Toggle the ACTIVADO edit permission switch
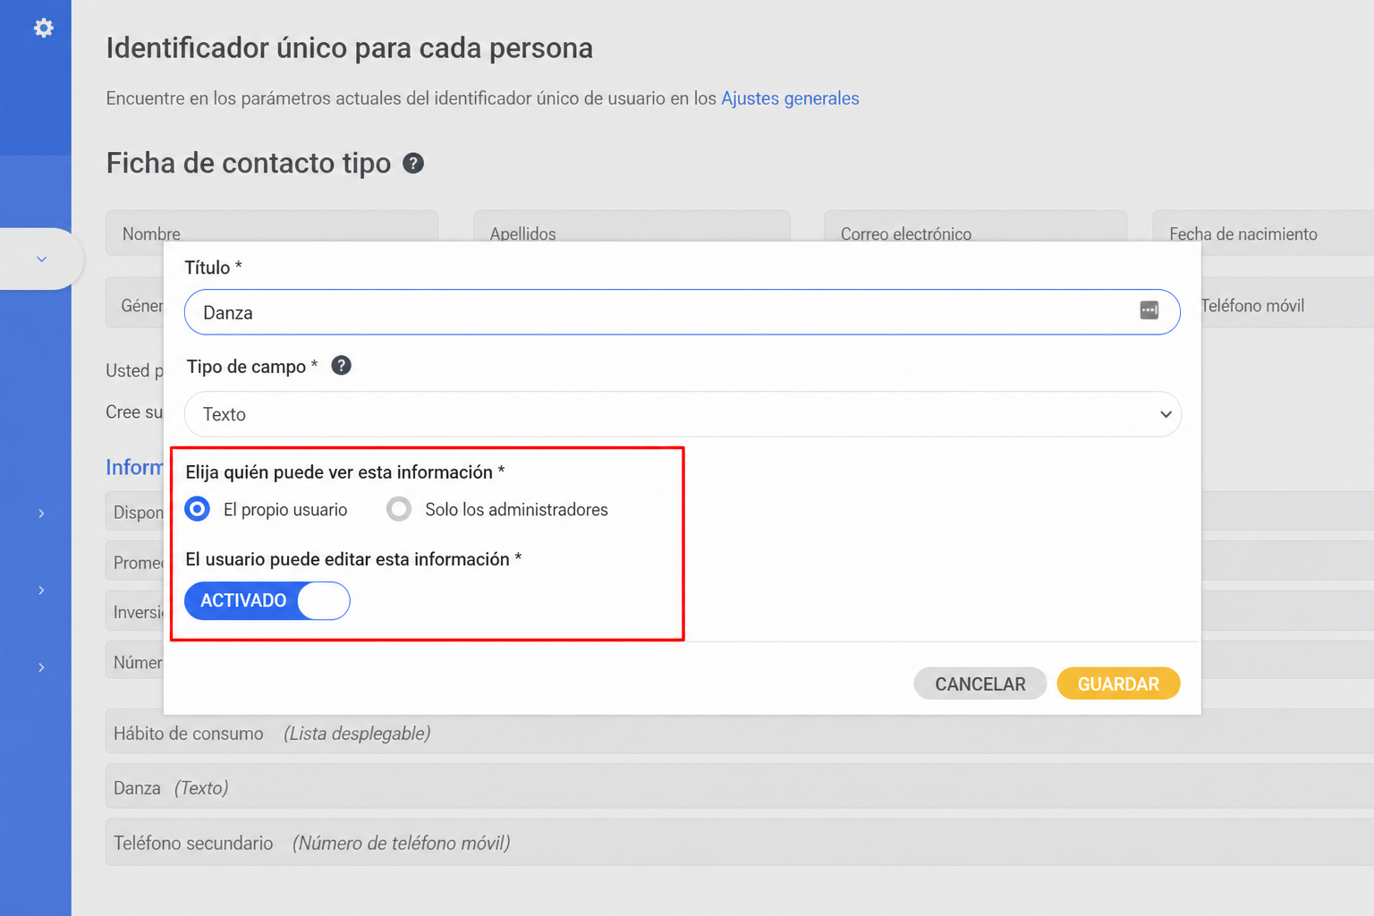The height and width of the screenshot is (916, 1374). (x=267, y=601)
